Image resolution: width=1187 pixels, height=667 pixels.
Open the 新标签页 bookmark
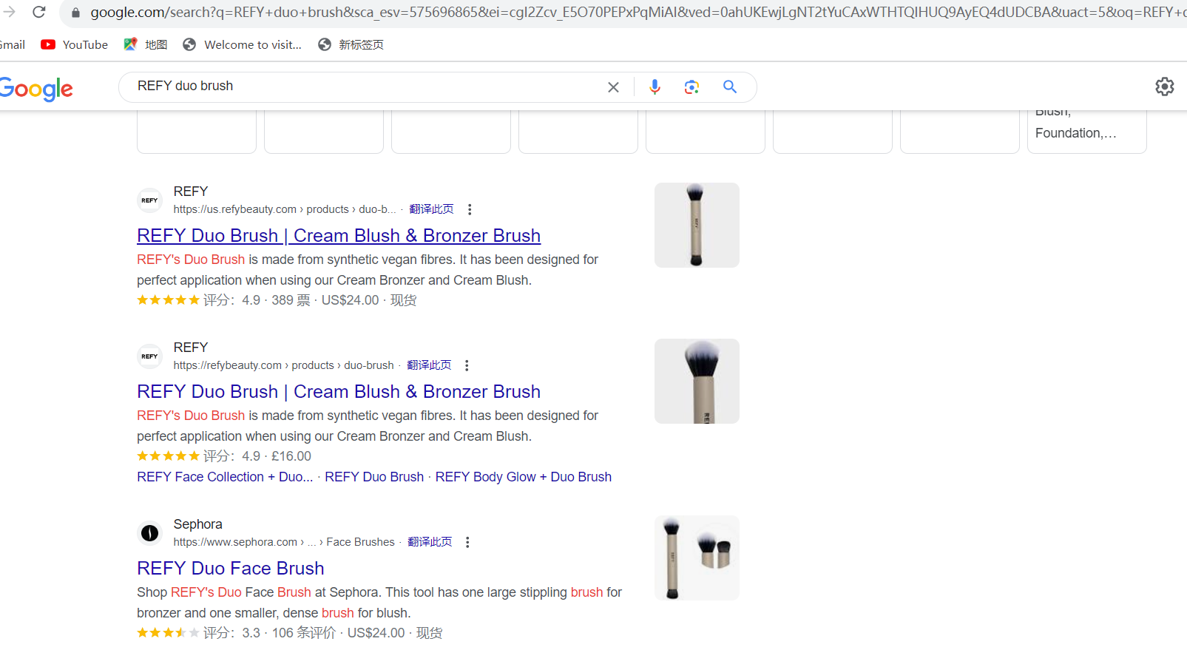(351, 44)
